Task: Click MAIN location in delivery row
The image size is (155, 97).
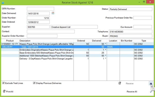Action: point(110,47)
